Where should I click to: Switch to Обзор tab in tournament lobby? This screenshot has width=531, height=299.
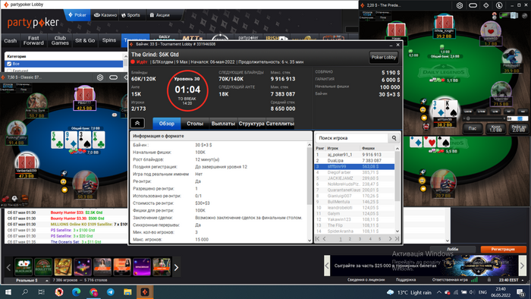point(167,124)
